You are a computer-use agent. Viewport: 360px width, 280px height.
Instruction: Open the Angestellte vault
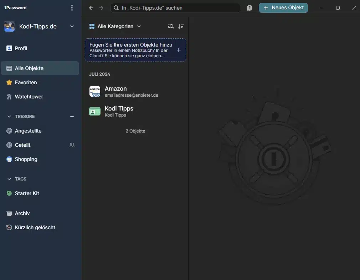pos(40,131)
